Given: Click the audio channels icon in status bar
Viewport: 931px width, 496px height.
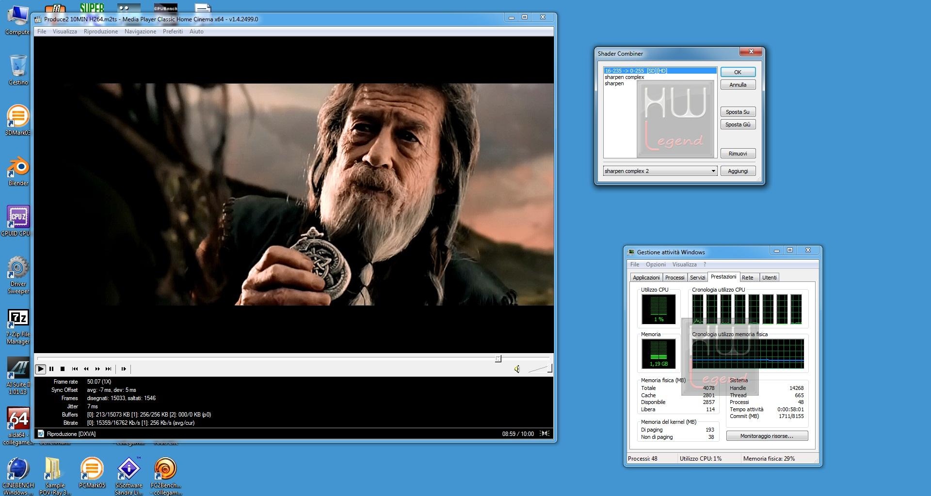Looking at the screenshot, I should point(545,434).
